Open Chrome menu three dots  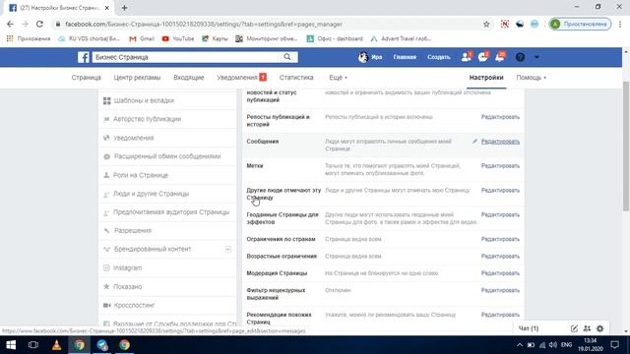coord(621,24)
